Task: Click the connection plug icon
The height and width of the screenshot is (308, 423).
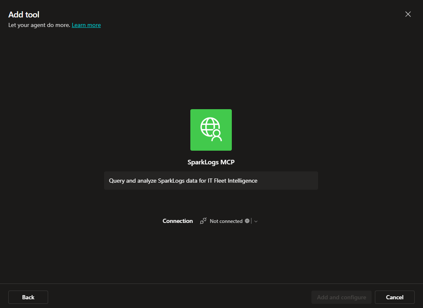Action: tap(203, 221)
